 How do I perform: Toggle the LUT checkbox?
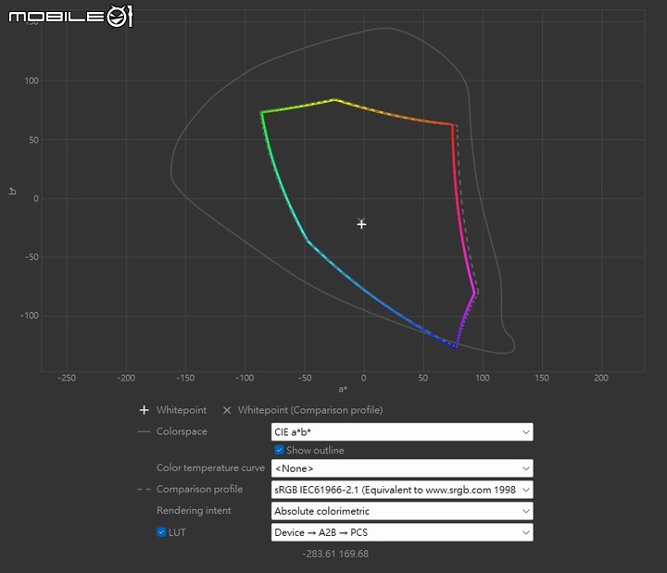coord(161,532)
